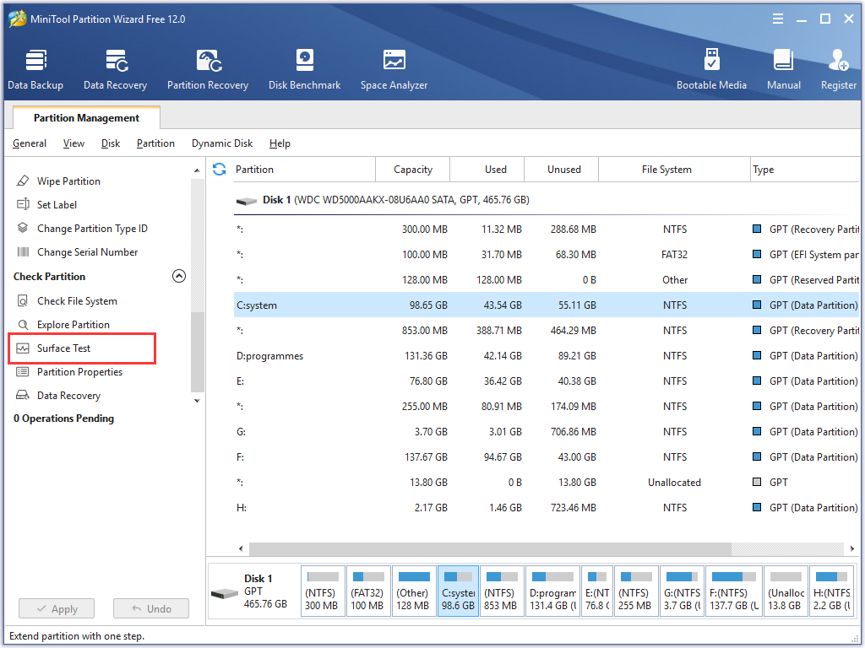Open Explore Partition
Image resolution: width=865 pixels, height=648 pixels.
[x=73, y=325]
